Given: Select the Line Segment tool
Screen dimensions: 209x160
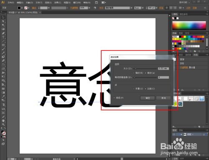Looking at the screenshot, I should coord(3,41).
